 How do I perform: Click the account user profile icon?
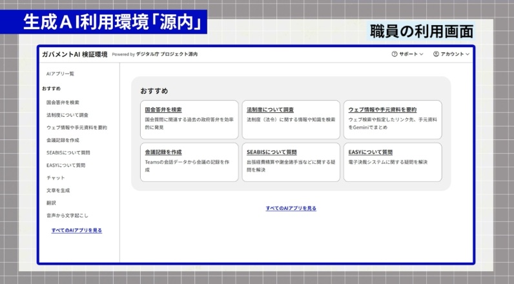point(436,54)
